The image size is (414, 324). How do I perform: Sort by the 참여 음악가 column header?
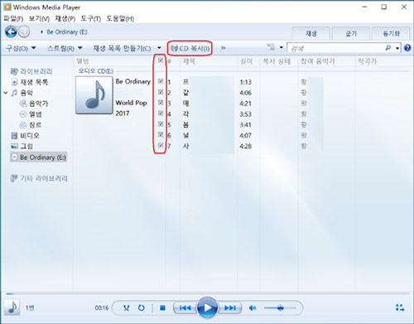pyautogui.click(x=318, y=61)
